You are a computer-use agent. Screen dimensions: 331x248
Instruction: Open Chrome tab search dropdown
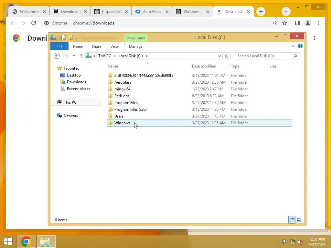pyautogui.click(x=286, y=12)
